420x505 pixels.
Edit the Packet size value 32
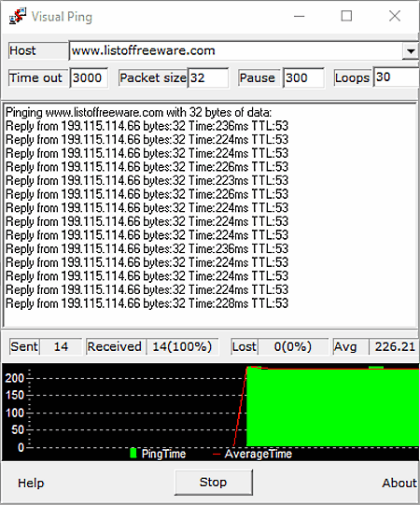click(208, 77)
